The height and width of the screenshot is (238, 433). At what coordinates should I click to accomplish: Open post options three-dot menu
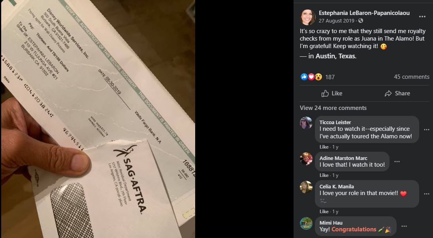point(422,17)
